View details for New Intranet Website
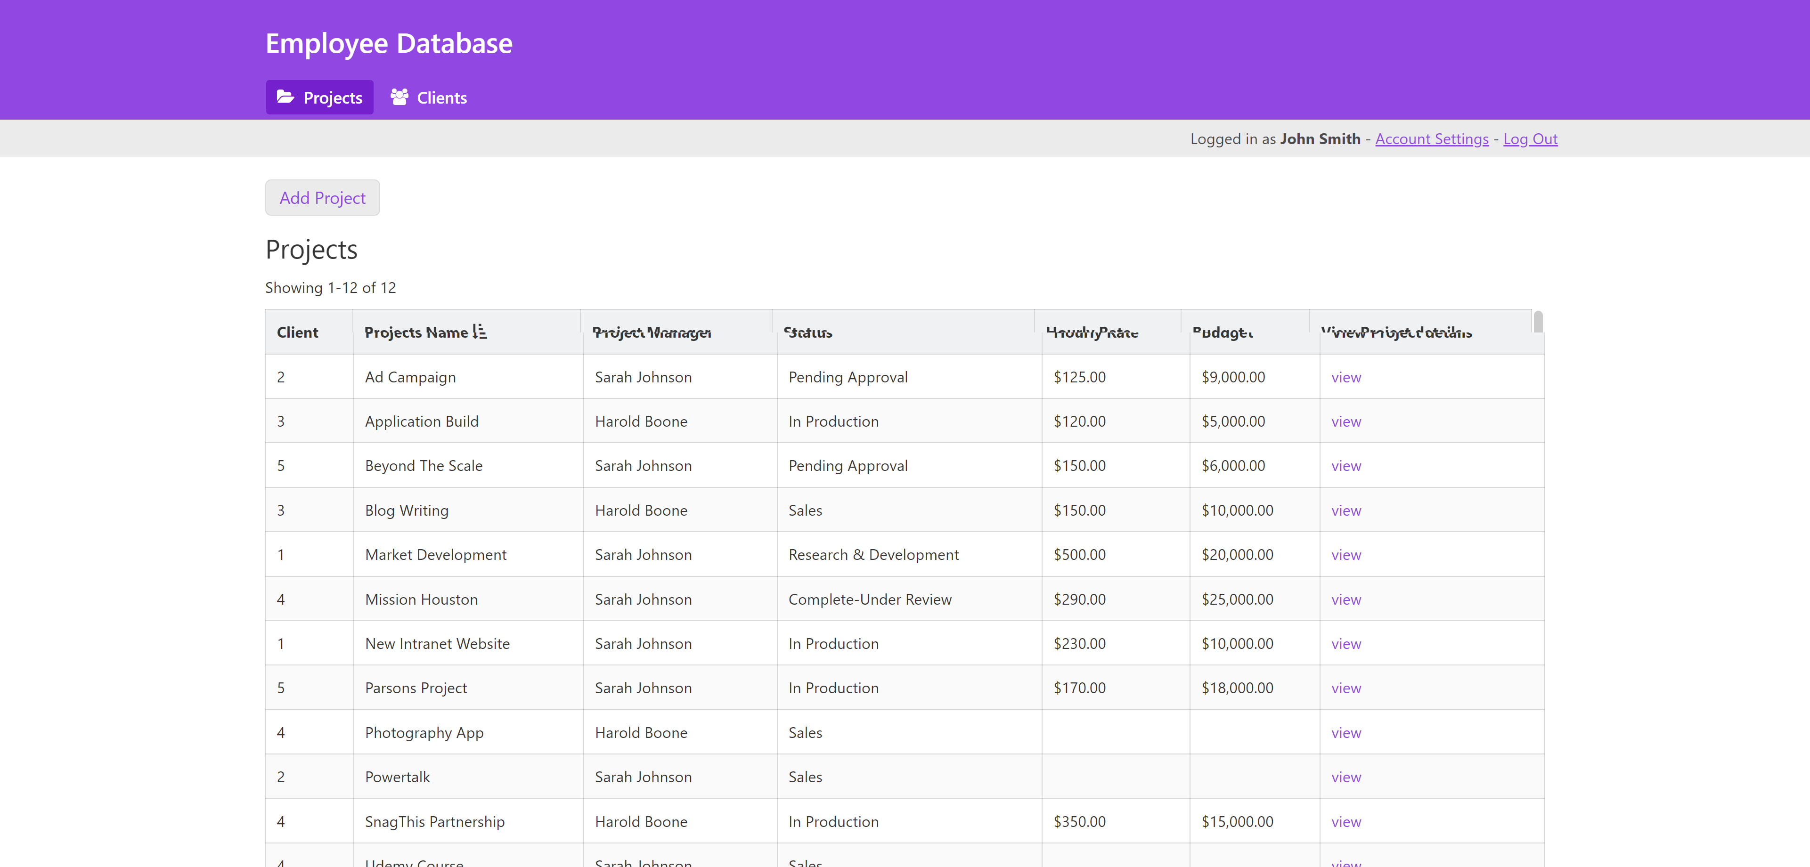Screen dimensions: 1810x867 pyautogui.click(x=1346, y=644)
